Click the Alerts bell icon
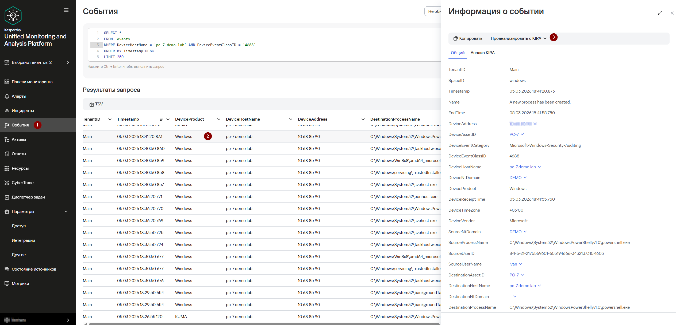676x325 pixels. click(7, 96)
